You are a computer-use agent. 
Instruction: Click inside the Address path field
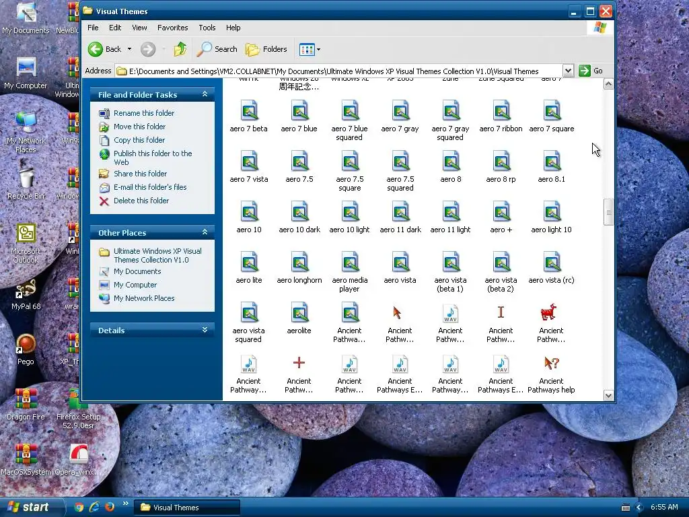coord(338,71)
